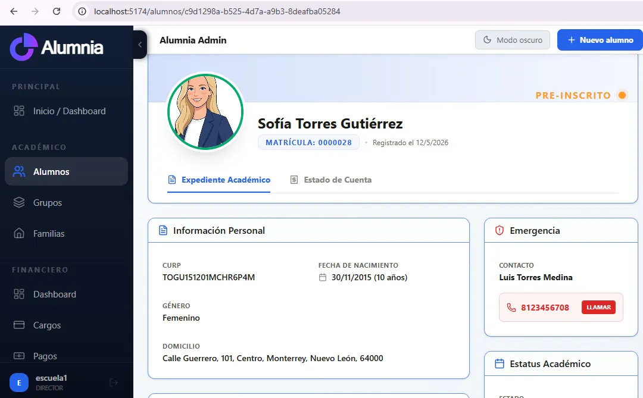The height and width of the screenshot is (398, 643).
Task: Open Grupos in the sidebar
Action: [67, 202]
